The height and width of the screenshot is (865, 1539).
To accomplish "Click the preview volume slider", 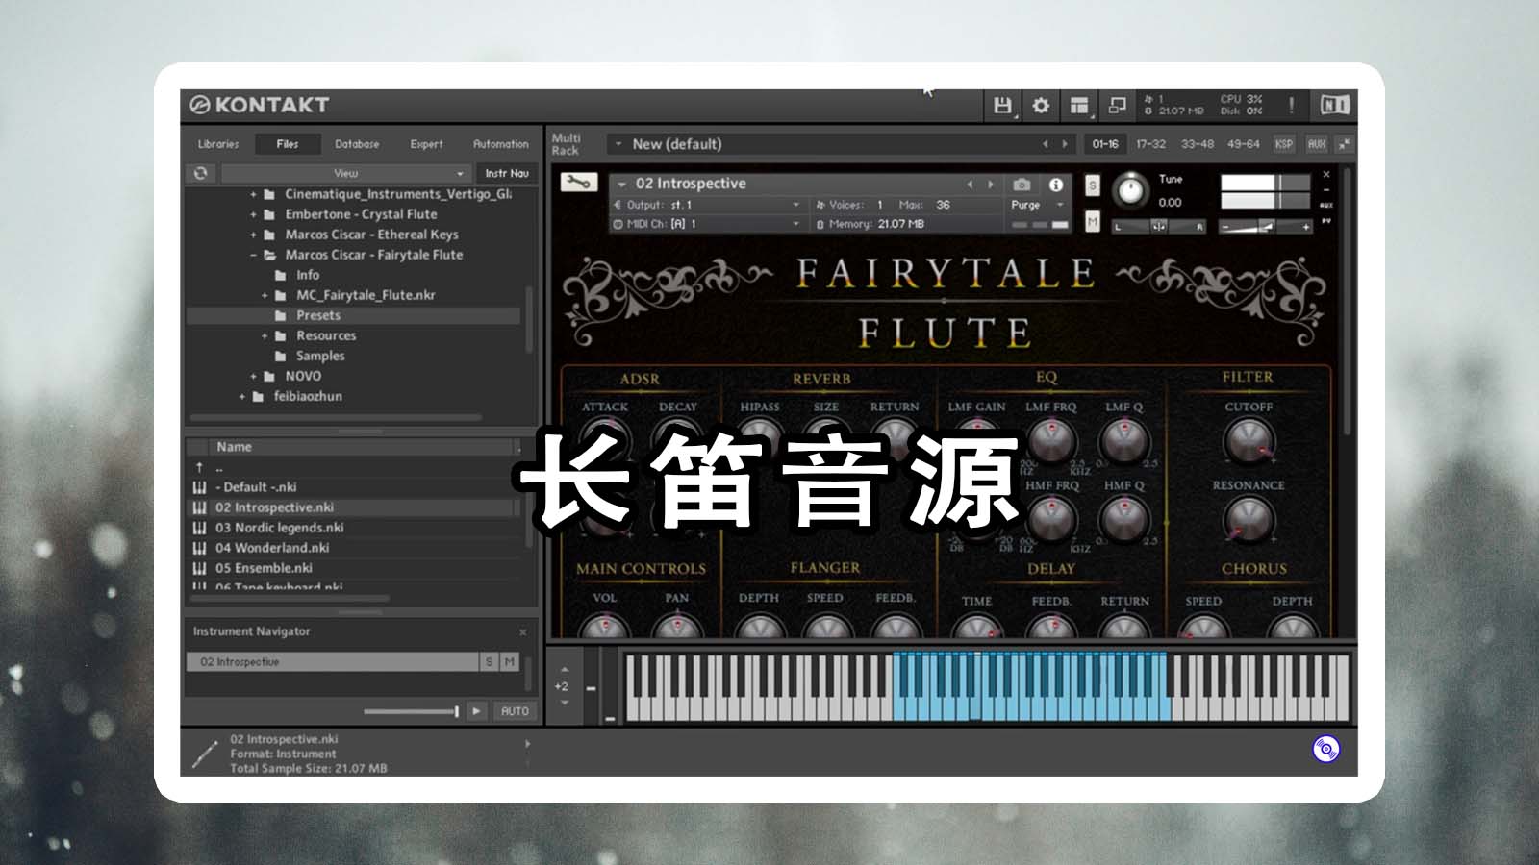I will coord(411,711).
